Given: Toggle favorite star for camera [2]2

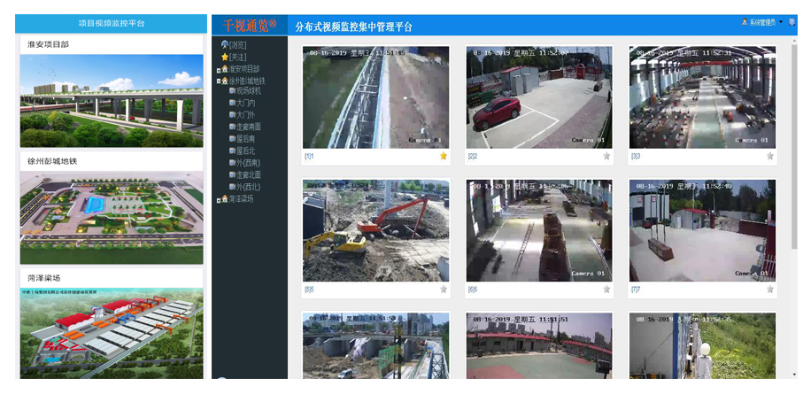Looking at the screenshot, I should click(x=606, y=156).
